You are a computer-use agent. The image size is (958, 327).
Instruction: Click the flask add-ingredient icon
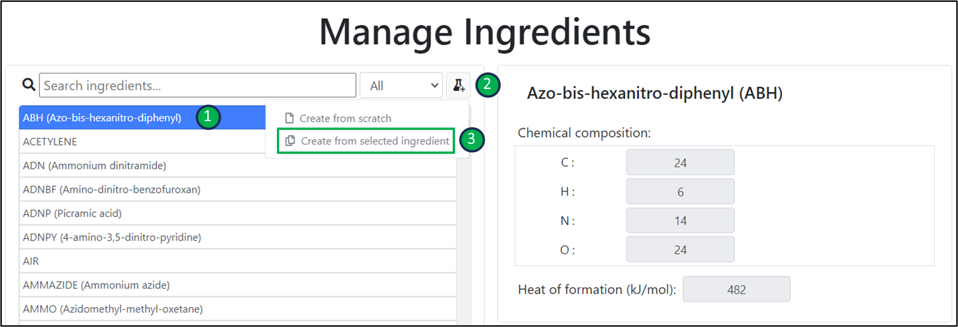pyautogui.click(x=458, y=85)
